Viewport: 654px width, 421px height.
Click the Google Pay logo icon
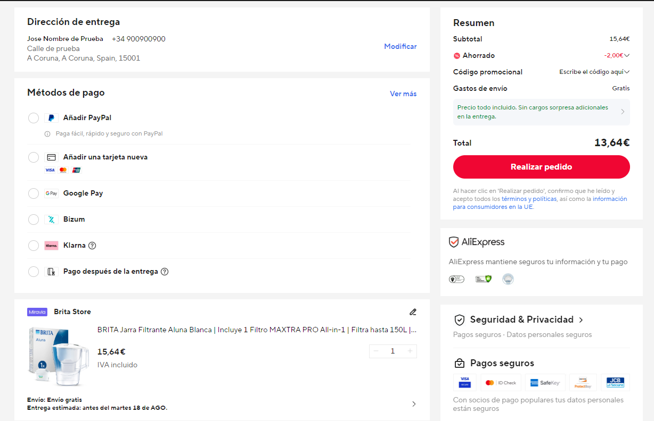[51, 193]
